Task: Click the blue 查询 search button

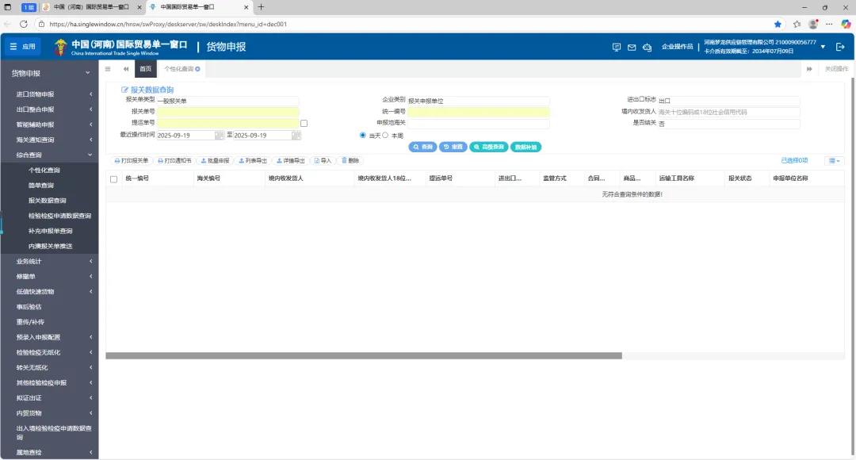Action: point(422,147)
